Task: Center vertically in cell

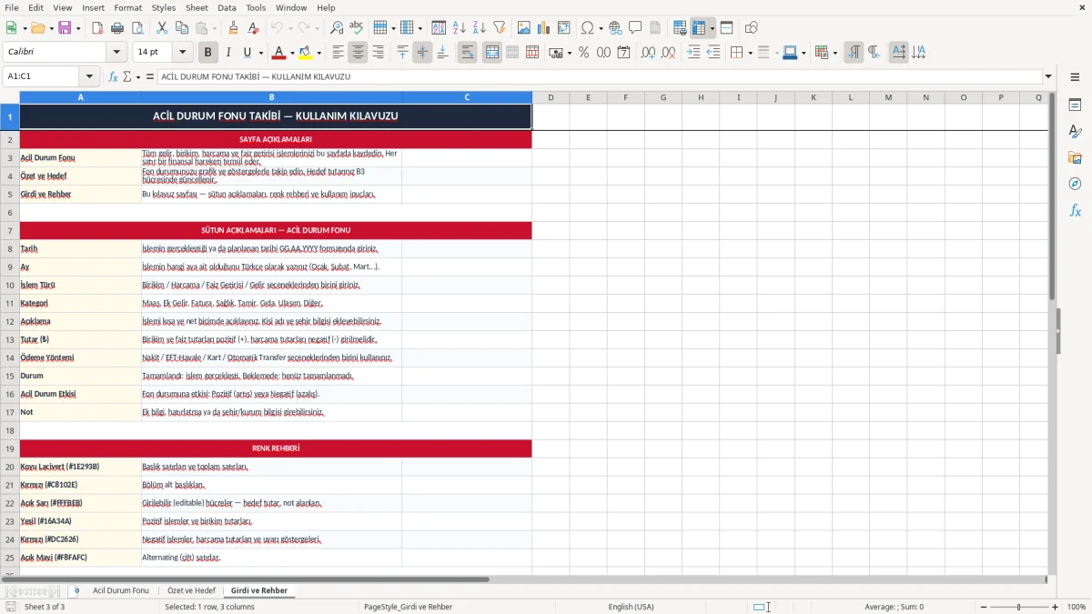Action: click(422, 53)
